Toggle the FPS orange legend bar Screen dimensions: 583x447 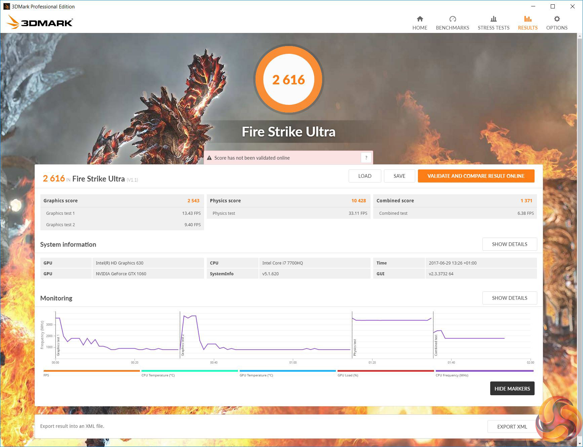pos(92,371)
